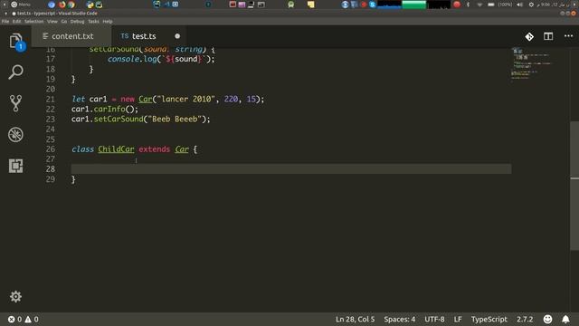579x326 pixels.
Task: Place cursor on empty line 28
Action: click(x=291, y=169)
